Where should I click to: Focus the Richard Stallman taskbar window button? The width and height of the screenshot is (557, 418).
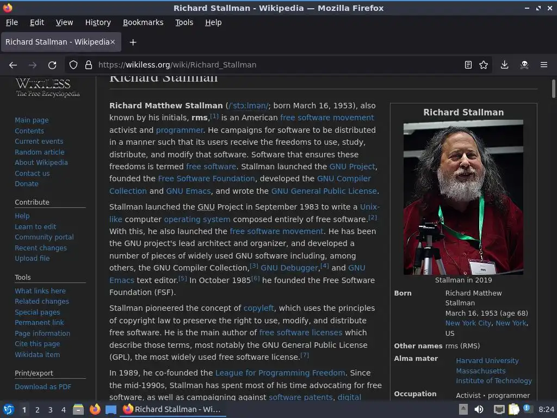(x=174, y=409)
